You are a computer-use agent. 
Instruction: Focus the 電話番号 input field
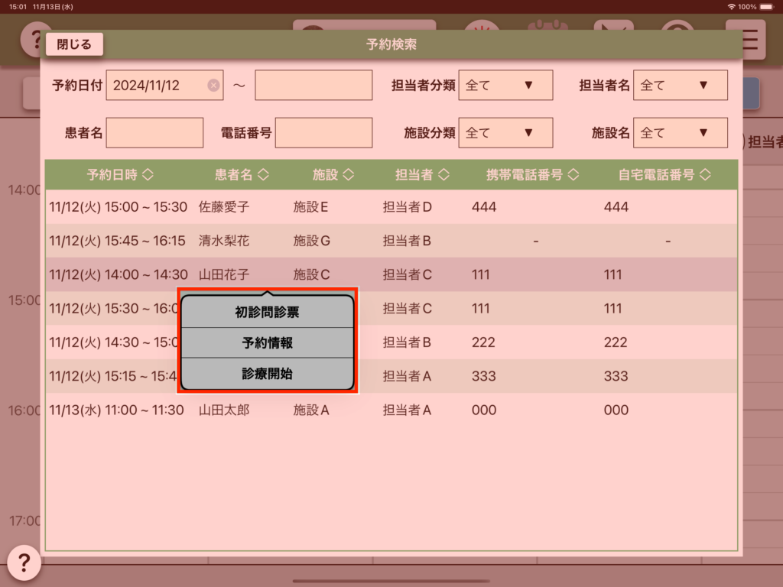point(323,133)
